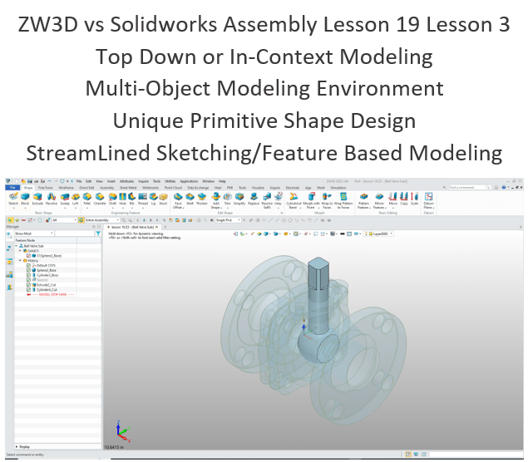
Task: Uncheck the Extrude2_Cut feature checkbox
Action: (x=29, y=284)
